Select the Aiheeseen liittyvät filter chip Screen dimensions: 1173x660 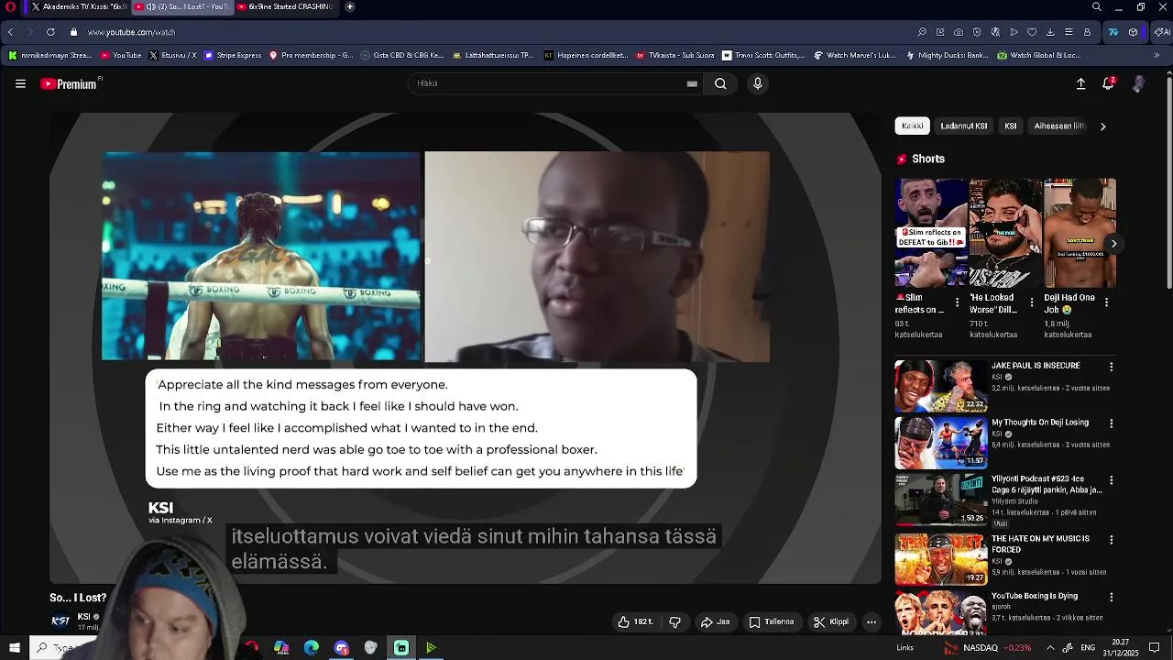coord(1058,126)
